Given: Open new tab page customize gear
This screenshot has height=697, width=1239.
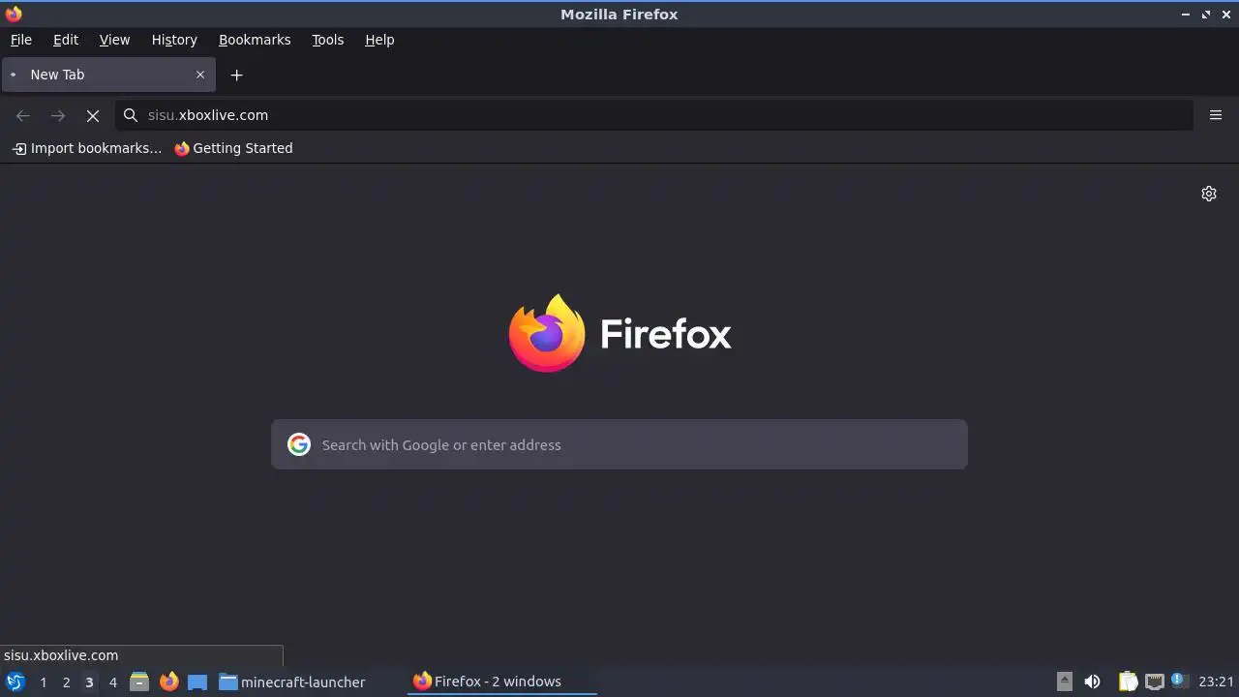Looking at the screenshot, I should tap(1209, 194).
